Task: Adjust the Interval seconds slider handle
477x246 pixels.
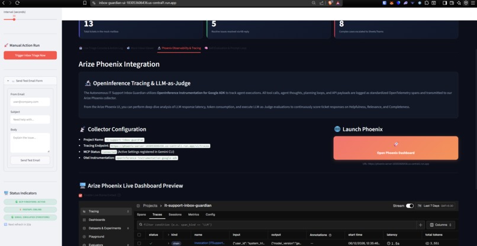Action: coord(14,20)
